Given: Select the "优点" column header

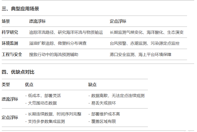Looking at the screenshot, I should pyautogui.click(x=29, y=85).
